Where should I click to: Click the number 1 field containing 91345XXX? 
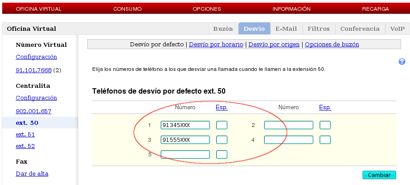[x=185, y=125]
